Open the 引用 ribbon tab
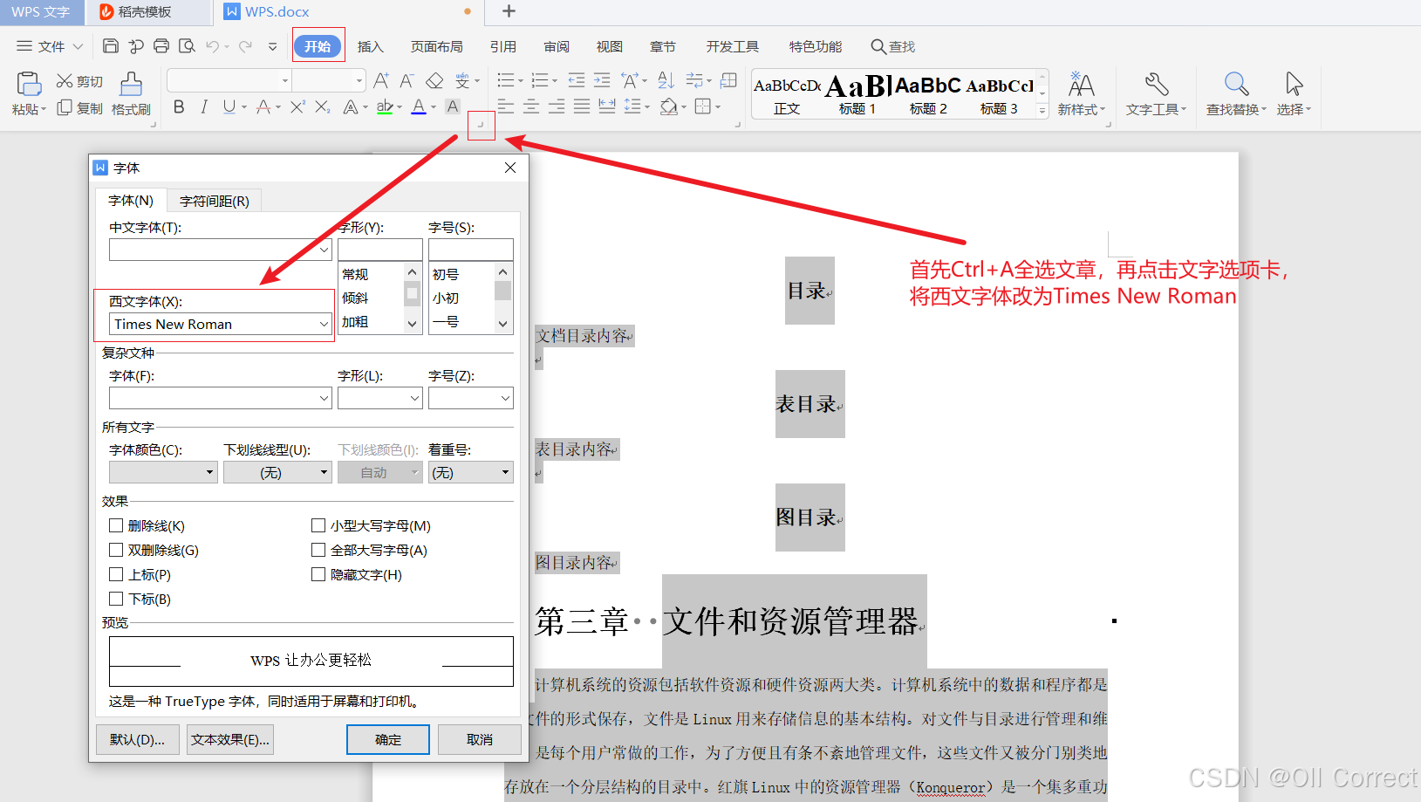The height and width of the screenshot is (802, 1421). coord(503,46)
